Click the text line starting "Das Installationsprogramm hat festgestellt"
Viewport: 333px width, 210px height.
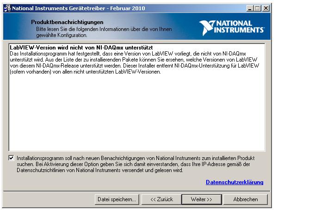(128, 54)
